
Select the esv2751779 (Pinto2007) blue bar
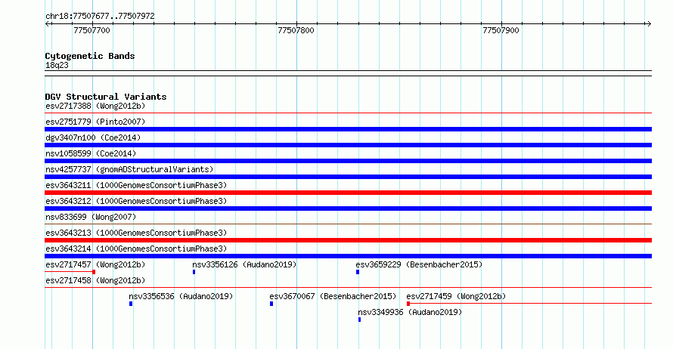coord(348,129)
